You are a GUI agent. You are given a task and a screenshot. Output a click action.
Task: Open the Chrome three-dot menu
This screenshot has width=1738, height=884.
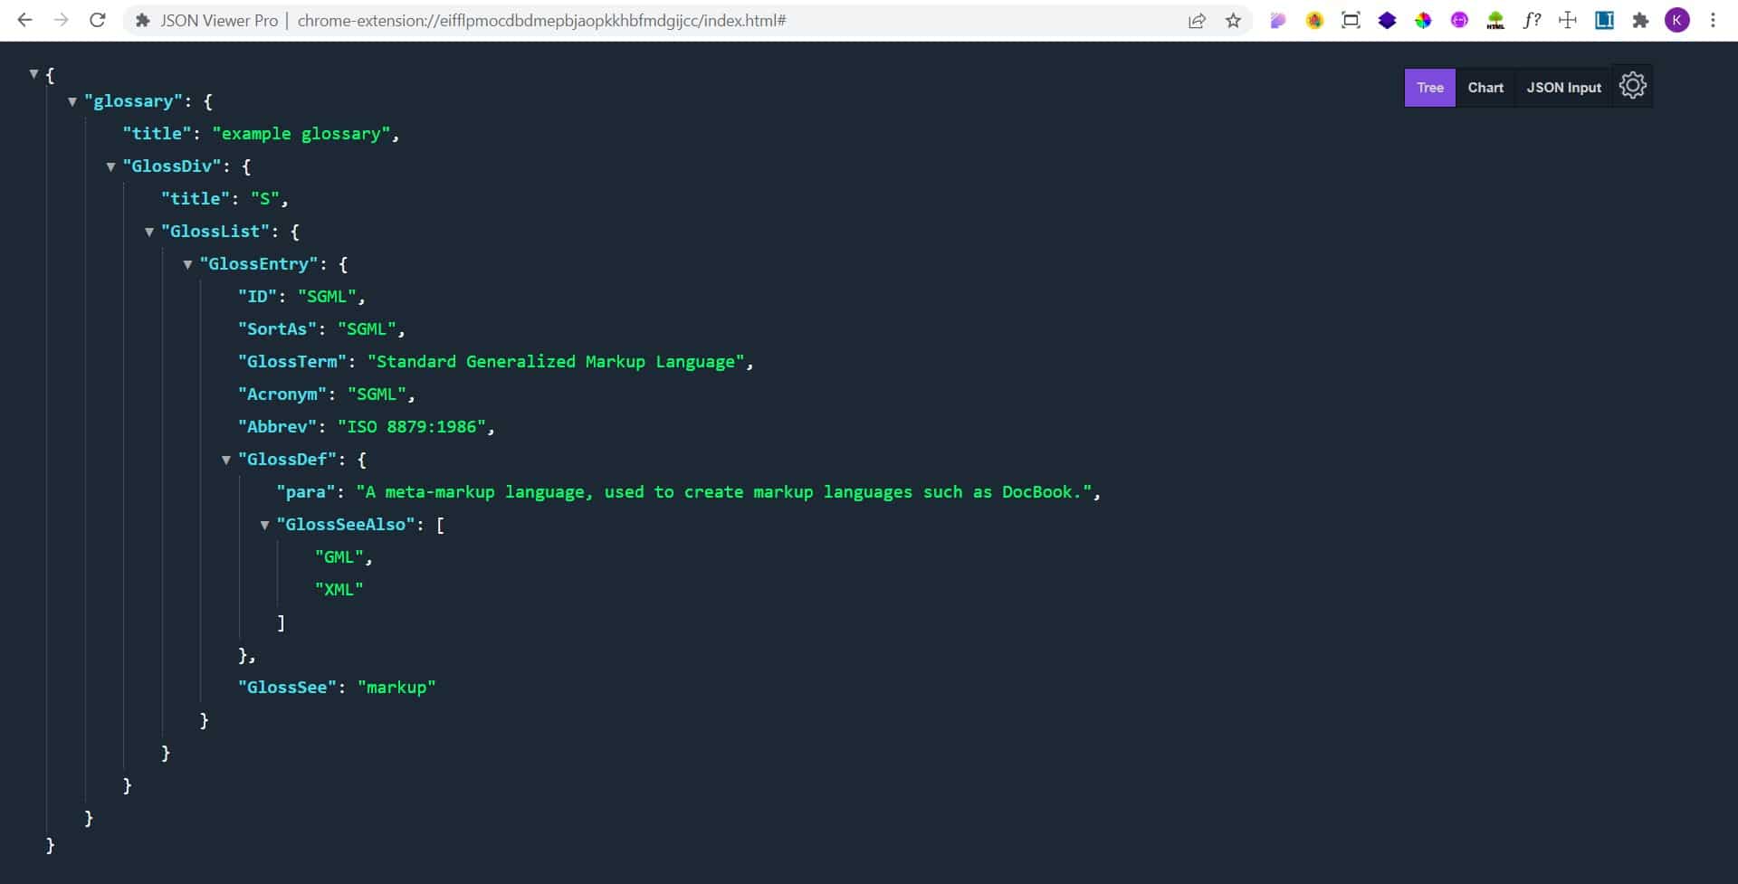coord(1714,20)
